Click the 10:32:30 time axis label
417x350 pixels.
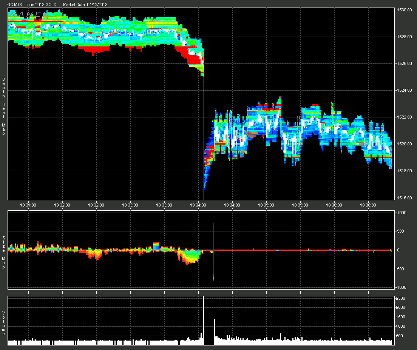(x=96, y=205)
